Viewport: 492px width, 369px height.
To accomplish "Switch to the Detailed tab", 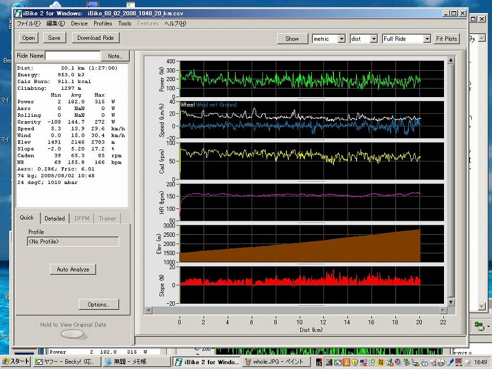I will 55,218.
